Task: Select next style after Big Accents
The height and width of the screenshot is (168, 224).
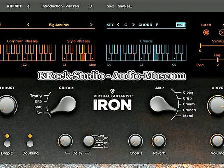Action: pos(91,25)
